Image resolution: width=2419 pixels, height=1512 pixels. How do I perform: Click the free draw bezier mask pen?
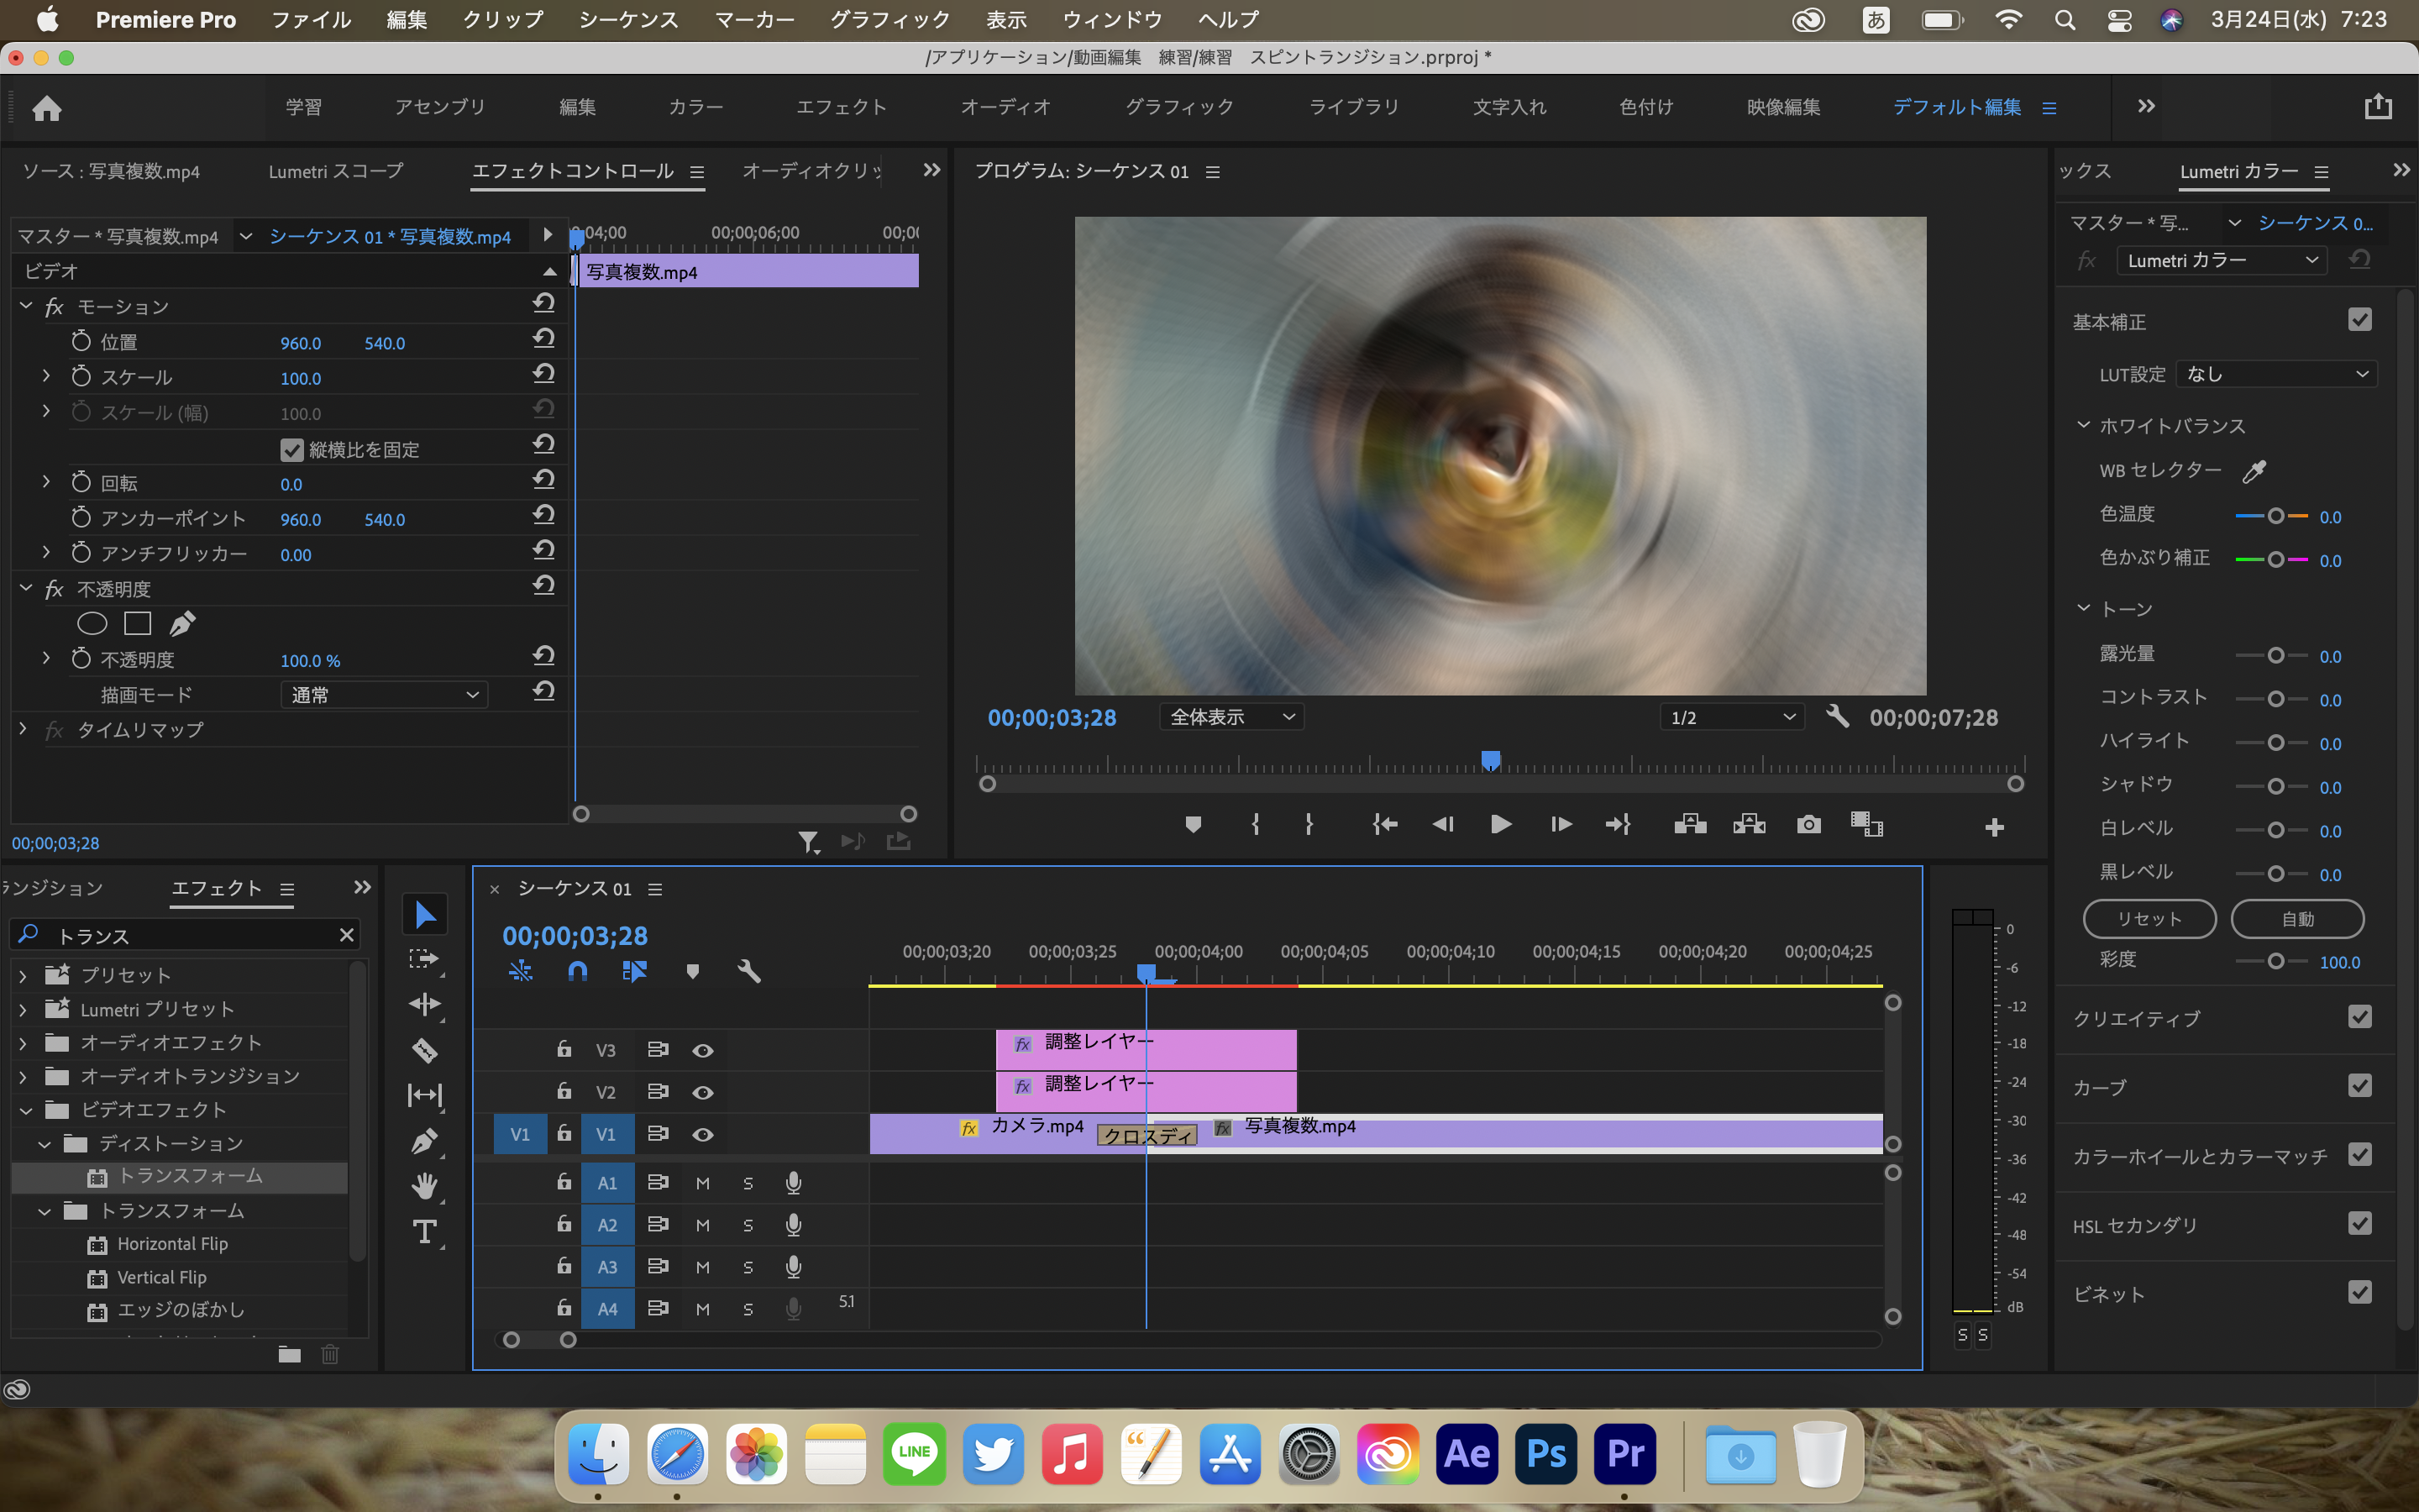[x=182, y=624]
